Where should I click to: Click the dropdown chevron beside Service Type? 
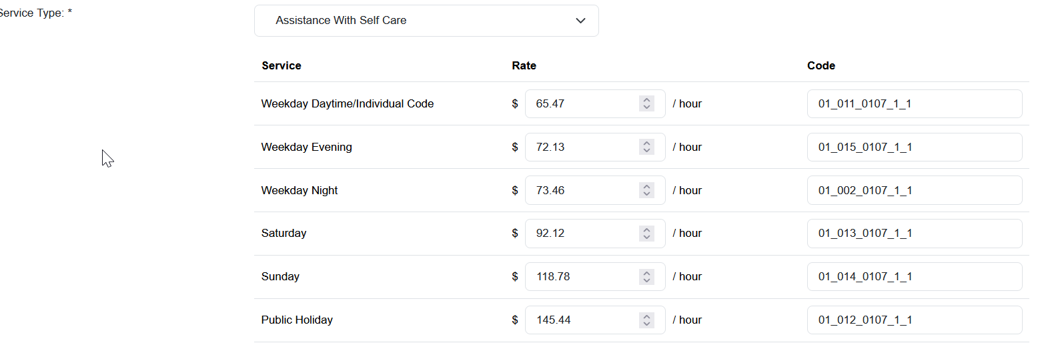[x=580, y=21]
